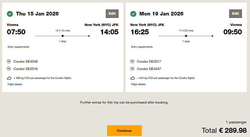
Task: Show Flight details for the return flight
Action: point(138,84)
